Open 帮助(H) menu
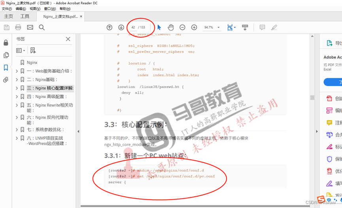This screenshot has width=342, height=208. 65,9
